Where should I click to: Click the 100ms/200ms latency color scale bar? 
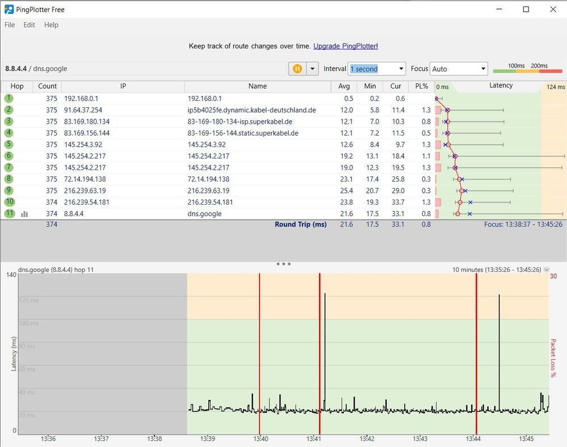(x=527, y=69)
